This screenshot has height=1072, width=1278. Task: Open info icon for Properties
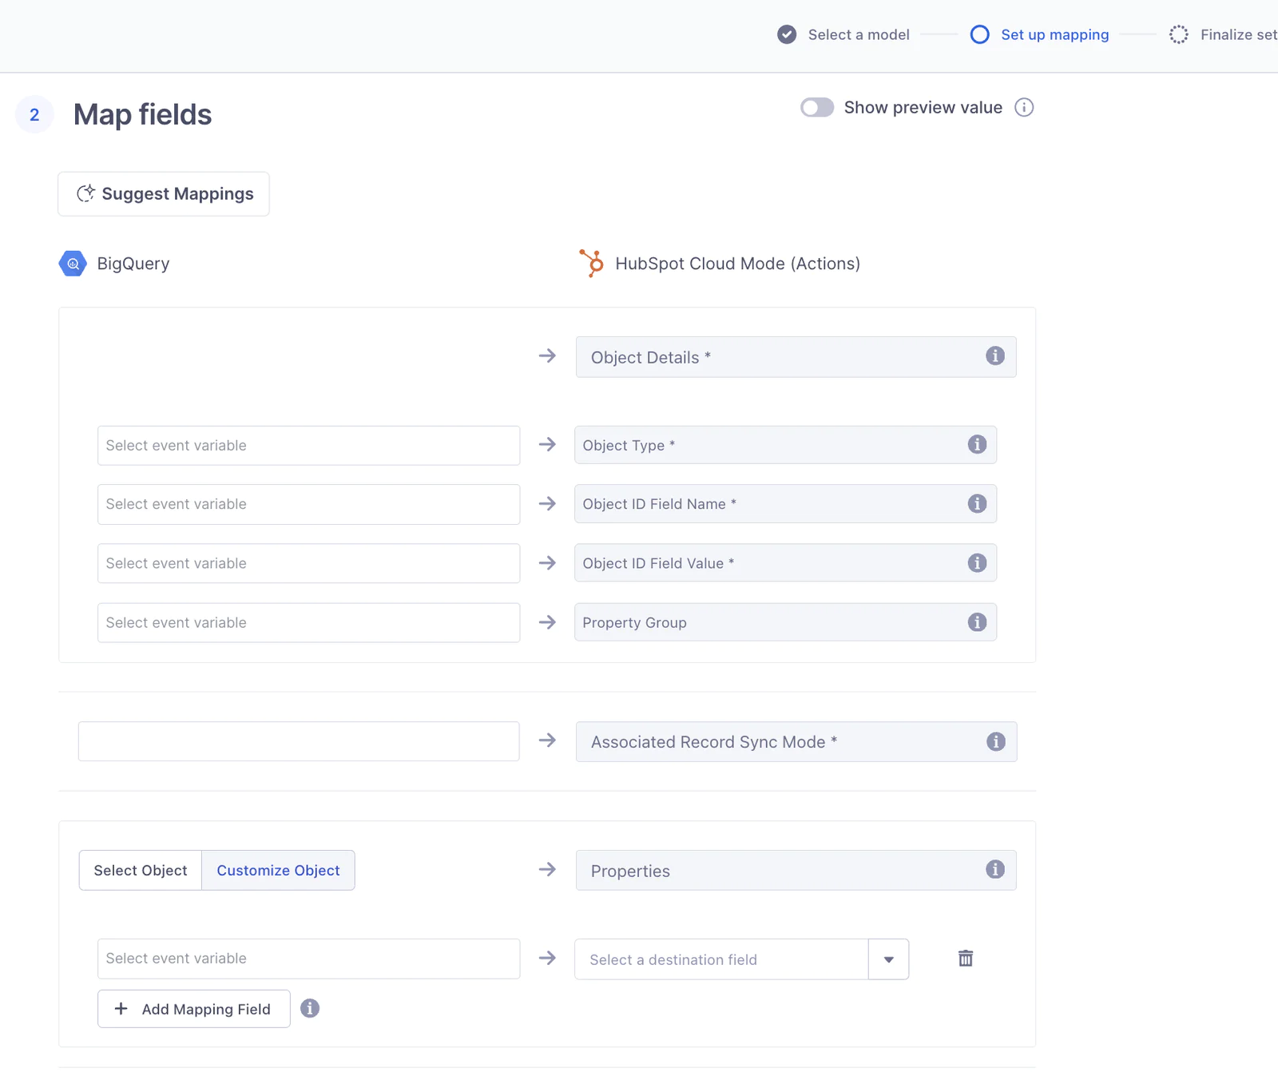pos(994,870)
